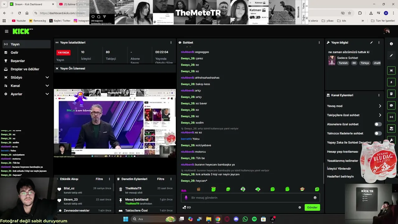Open Spotify from the taskbar
The height and width of the screenshot is (224, 398).
254,219
